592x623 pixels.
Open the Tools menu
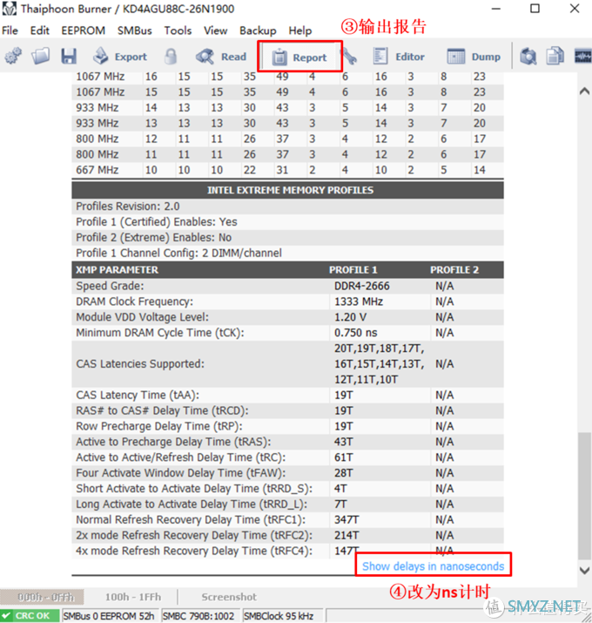click(178, 30)
